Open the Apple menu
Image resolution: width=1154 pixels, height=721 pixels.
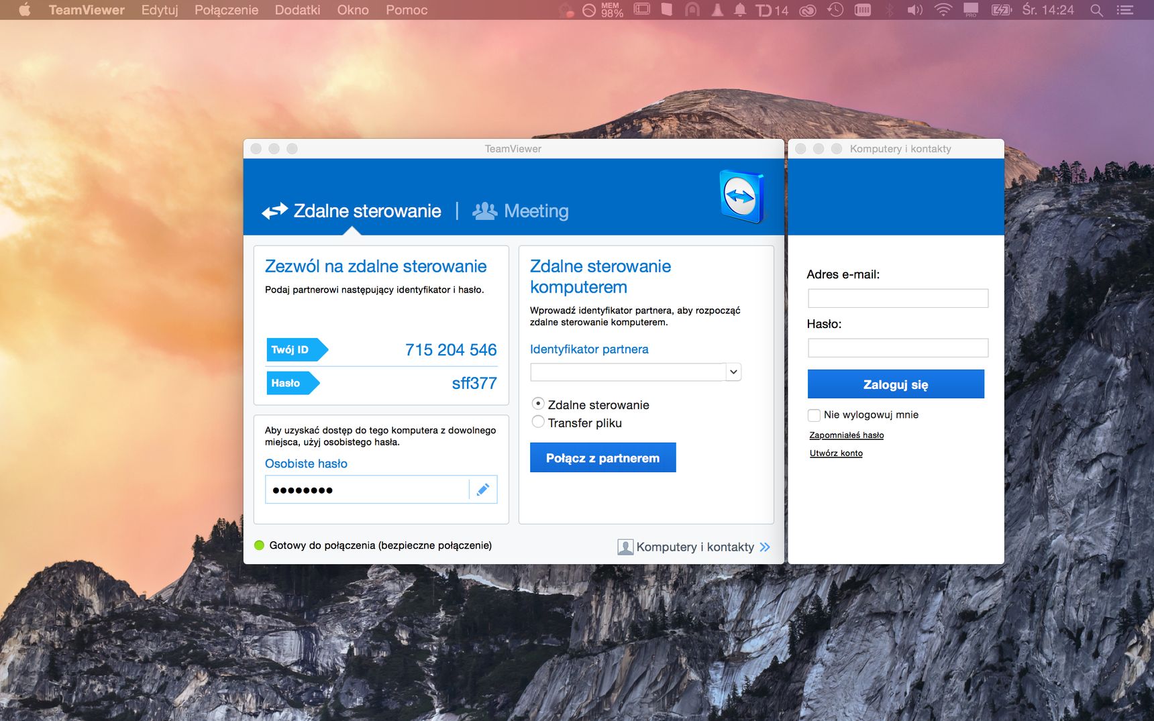point(25,9)
